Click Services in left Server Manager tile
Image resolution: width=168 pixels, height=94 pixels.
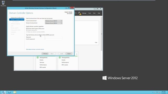point(42,62)
